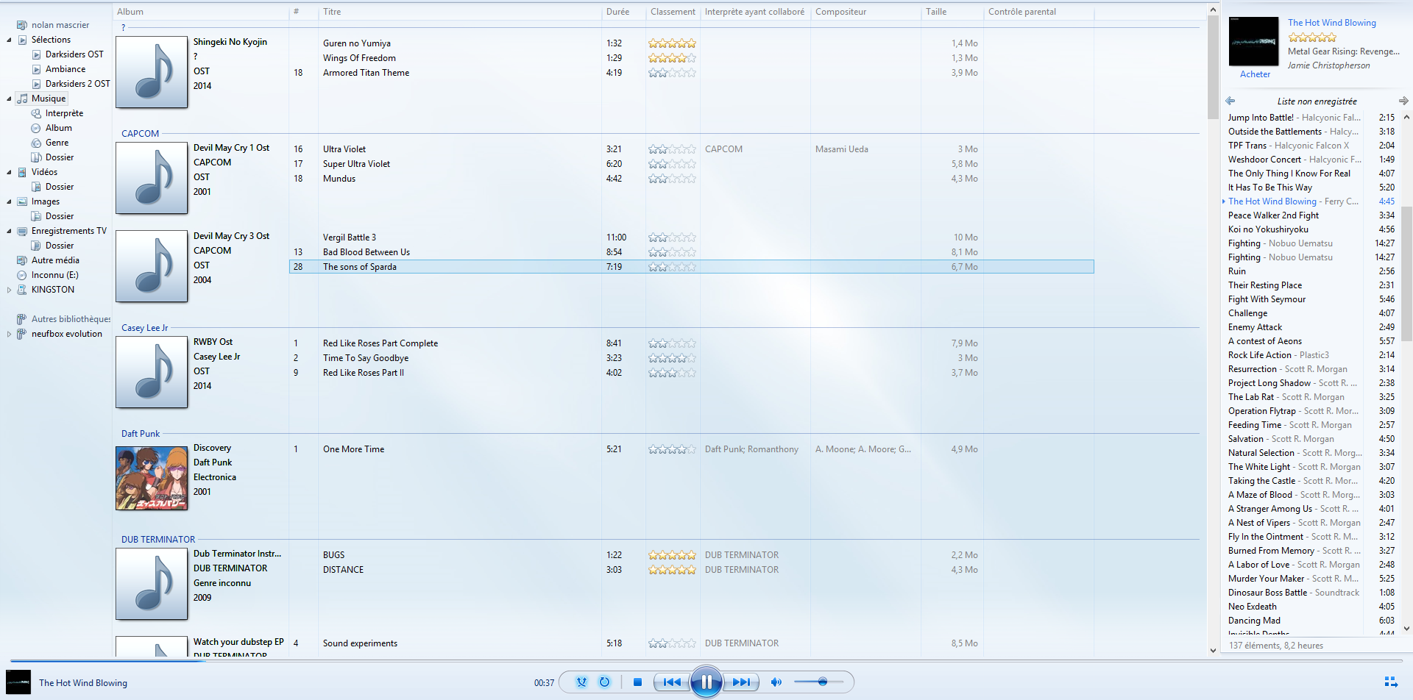Open the Daft Punk artist group header
1413x700 pixels.
tap(141, 434)
